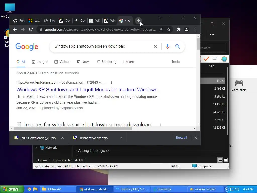Open the Chrome profile avatar
This screenshot has width=257, height=193.
(x=186, y=30)
